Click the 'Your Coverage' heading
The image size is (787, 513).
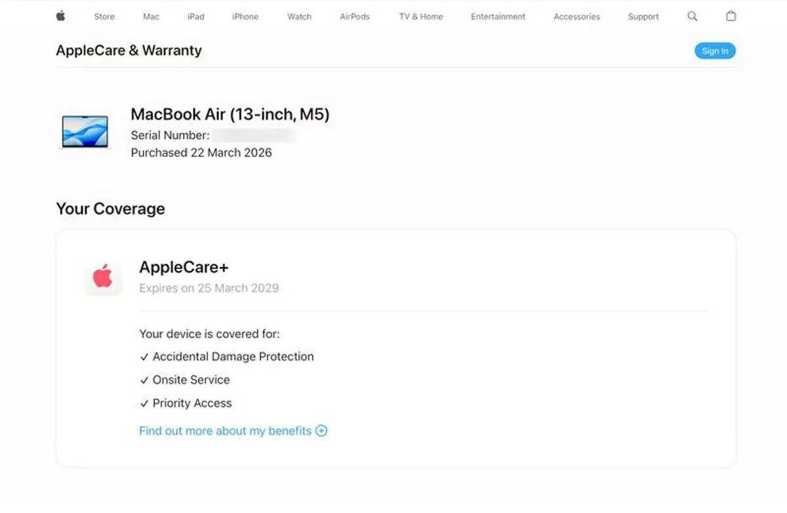110,209
